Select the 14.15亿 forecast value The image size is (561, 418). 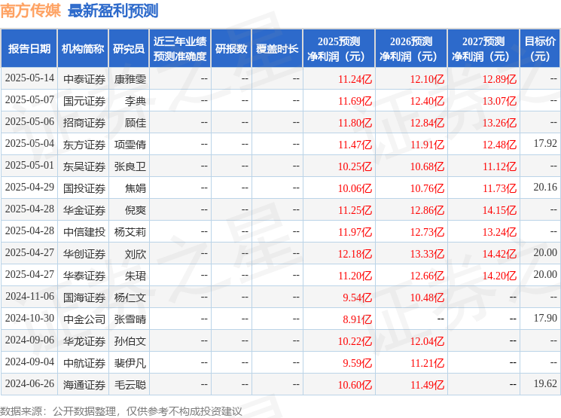(x=499, y=210)
